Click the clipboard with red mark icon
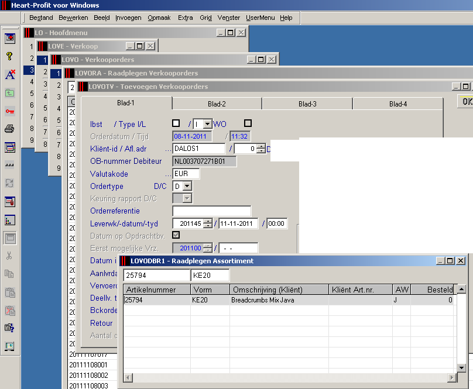473x389 pixels. click(x=9, y=310)
